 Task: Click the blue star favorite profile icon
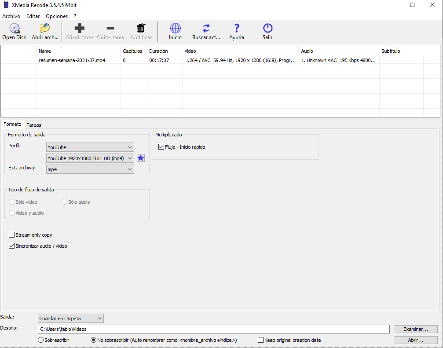click(x=141, y=158)
